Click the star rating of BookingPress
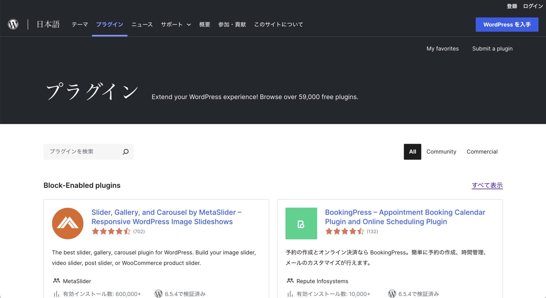 [345, 231]
